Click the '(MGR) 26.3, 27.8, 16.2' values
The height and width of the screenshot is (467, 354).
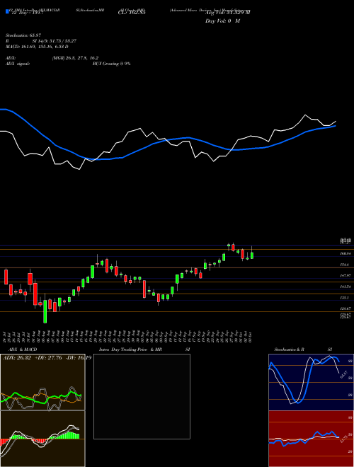[75, 58]
